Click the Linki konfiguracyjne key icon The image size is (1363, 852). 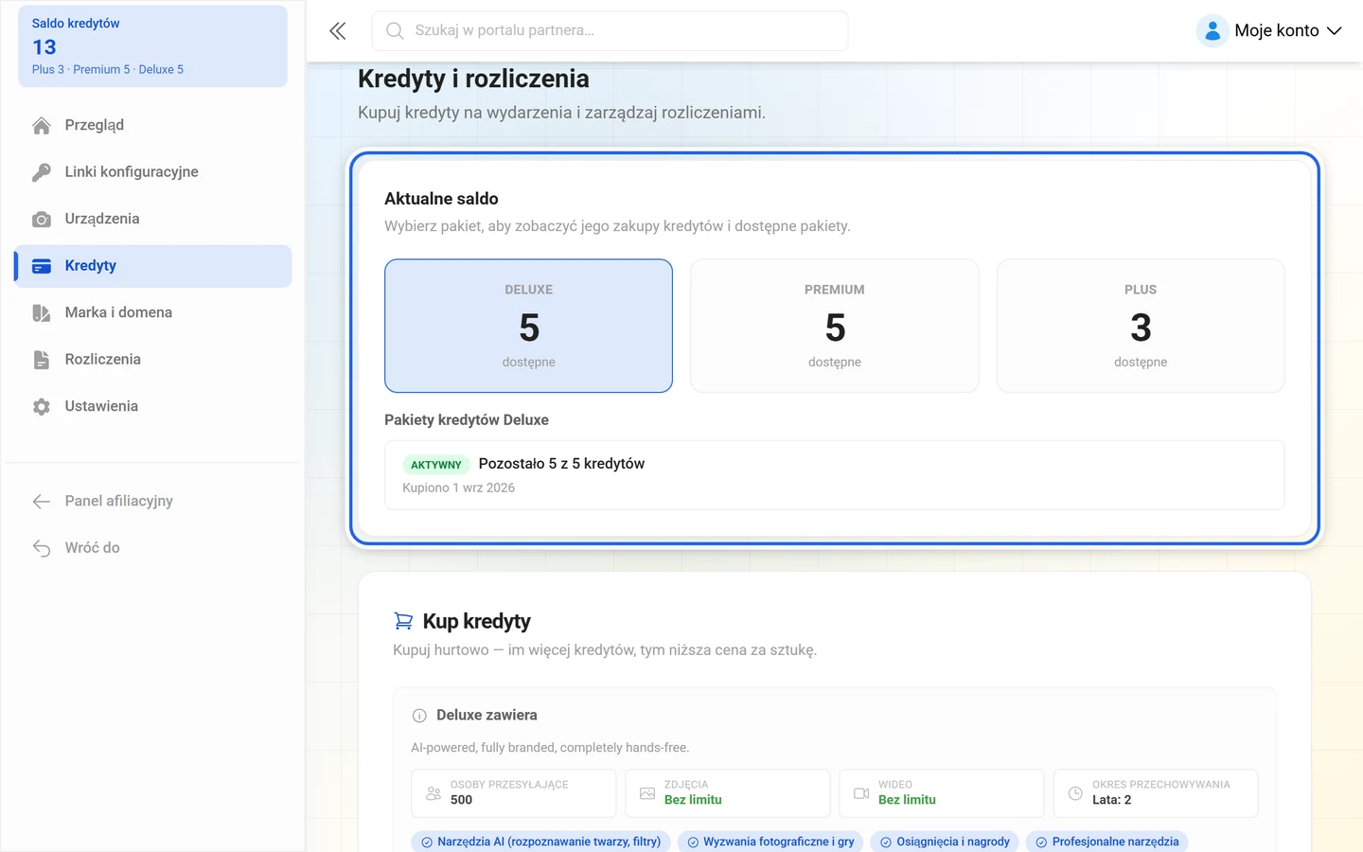tap(42, 172)
